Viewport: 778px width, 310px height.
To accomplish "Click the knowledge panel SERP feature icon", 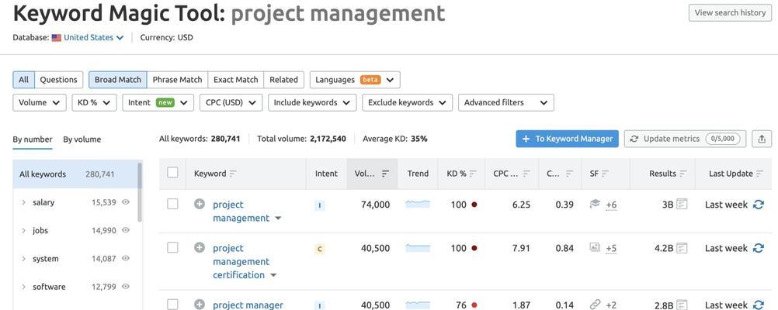I will (x=595, y=204).
